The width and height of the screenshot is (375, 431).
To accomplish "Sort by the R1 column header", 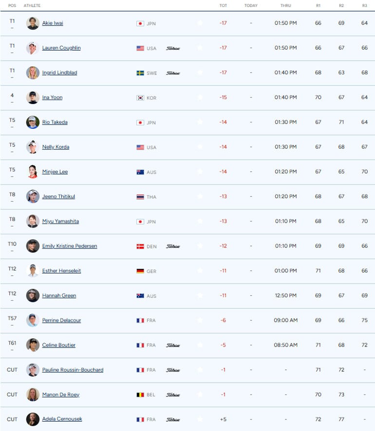I will [x=318, y=5].
